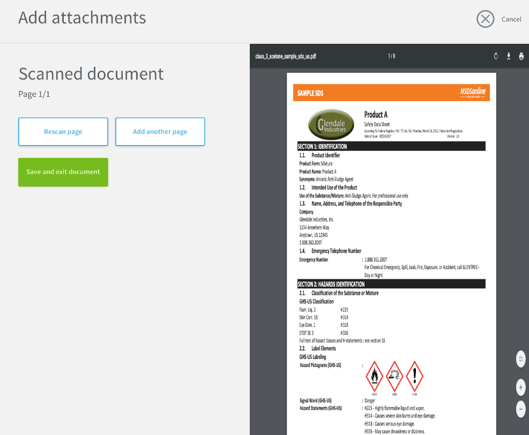Zoom in with the plus button
Viewport: 529px width, 435px height.
(520, 387)
